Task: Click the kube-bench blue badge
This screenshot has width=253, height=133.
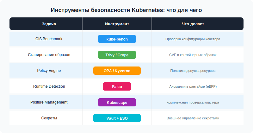Action: 117,39
